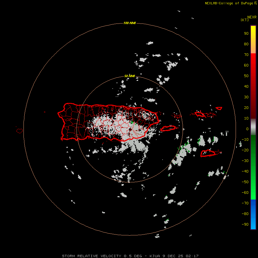The width and height of the screenshot is (258, 258).
Task: Click the 50 legend value on the color scale
Action: tap(246, 76)
